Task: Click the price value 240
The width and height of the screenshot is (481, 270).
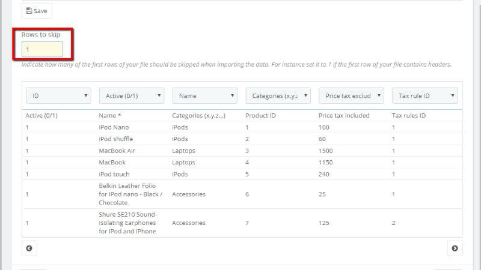Action: click(x=324, y=174)
